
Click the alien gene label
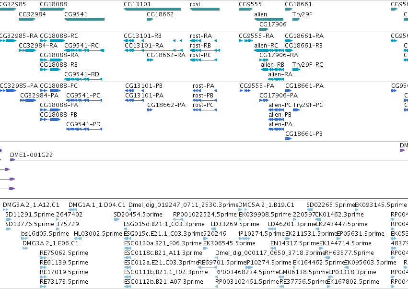(260, 14)
